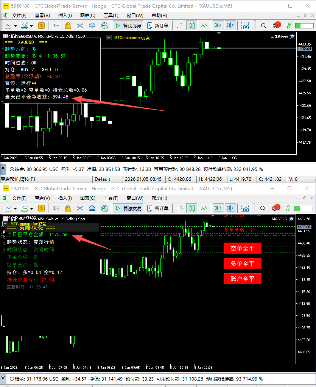Click 多单全平 red button

point(243,263)
